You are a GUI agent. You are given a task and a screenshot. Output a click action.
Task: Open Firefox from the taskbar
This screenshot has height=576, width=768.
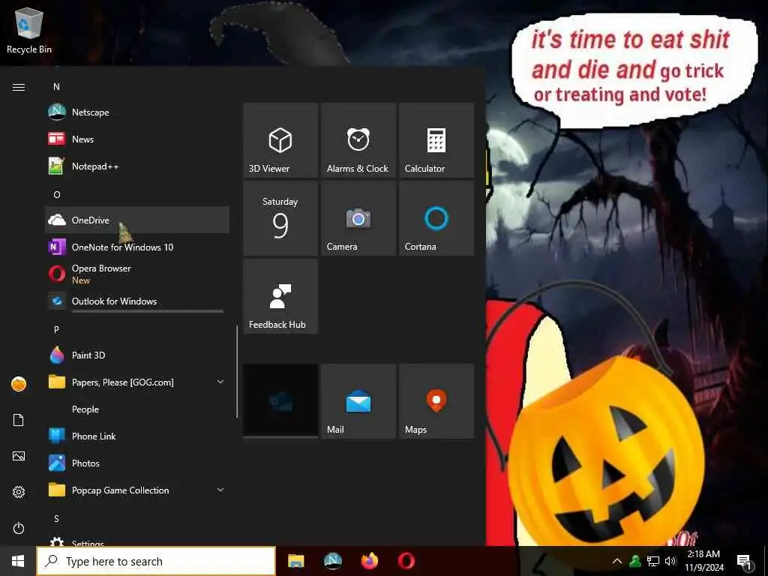[x=370, y=561]
